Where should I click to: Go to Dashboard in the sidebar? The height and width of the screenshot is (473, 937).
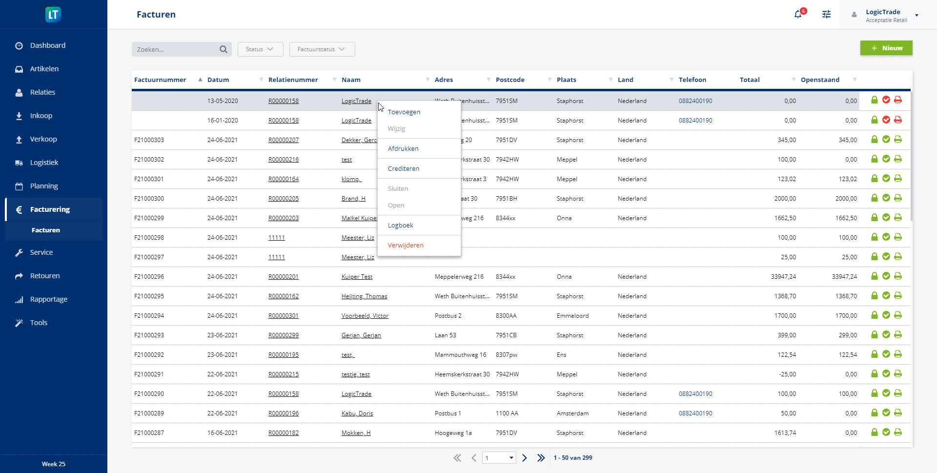click(x=47, y=45)
